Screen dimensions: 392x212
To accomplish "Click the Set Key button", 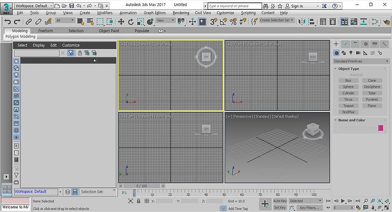I will coord(280,207).
